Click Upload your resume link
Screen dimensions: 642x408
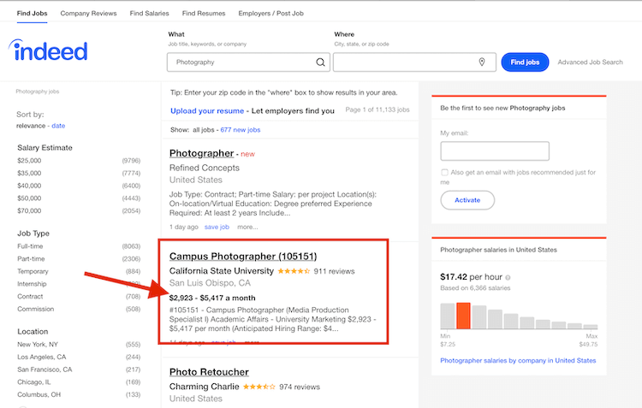tap(206, 111)
